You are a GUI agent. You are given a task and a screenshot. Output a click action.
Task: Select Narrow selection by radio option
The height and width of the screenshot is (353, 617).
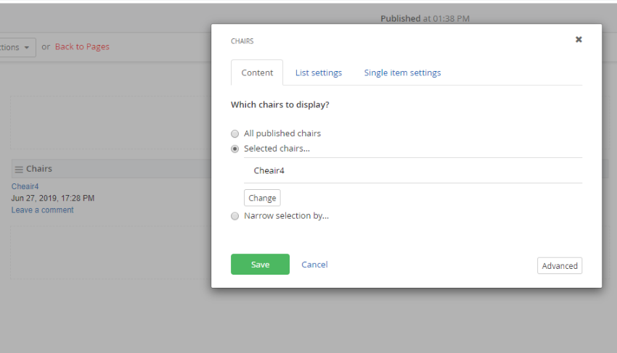(235, 216)
